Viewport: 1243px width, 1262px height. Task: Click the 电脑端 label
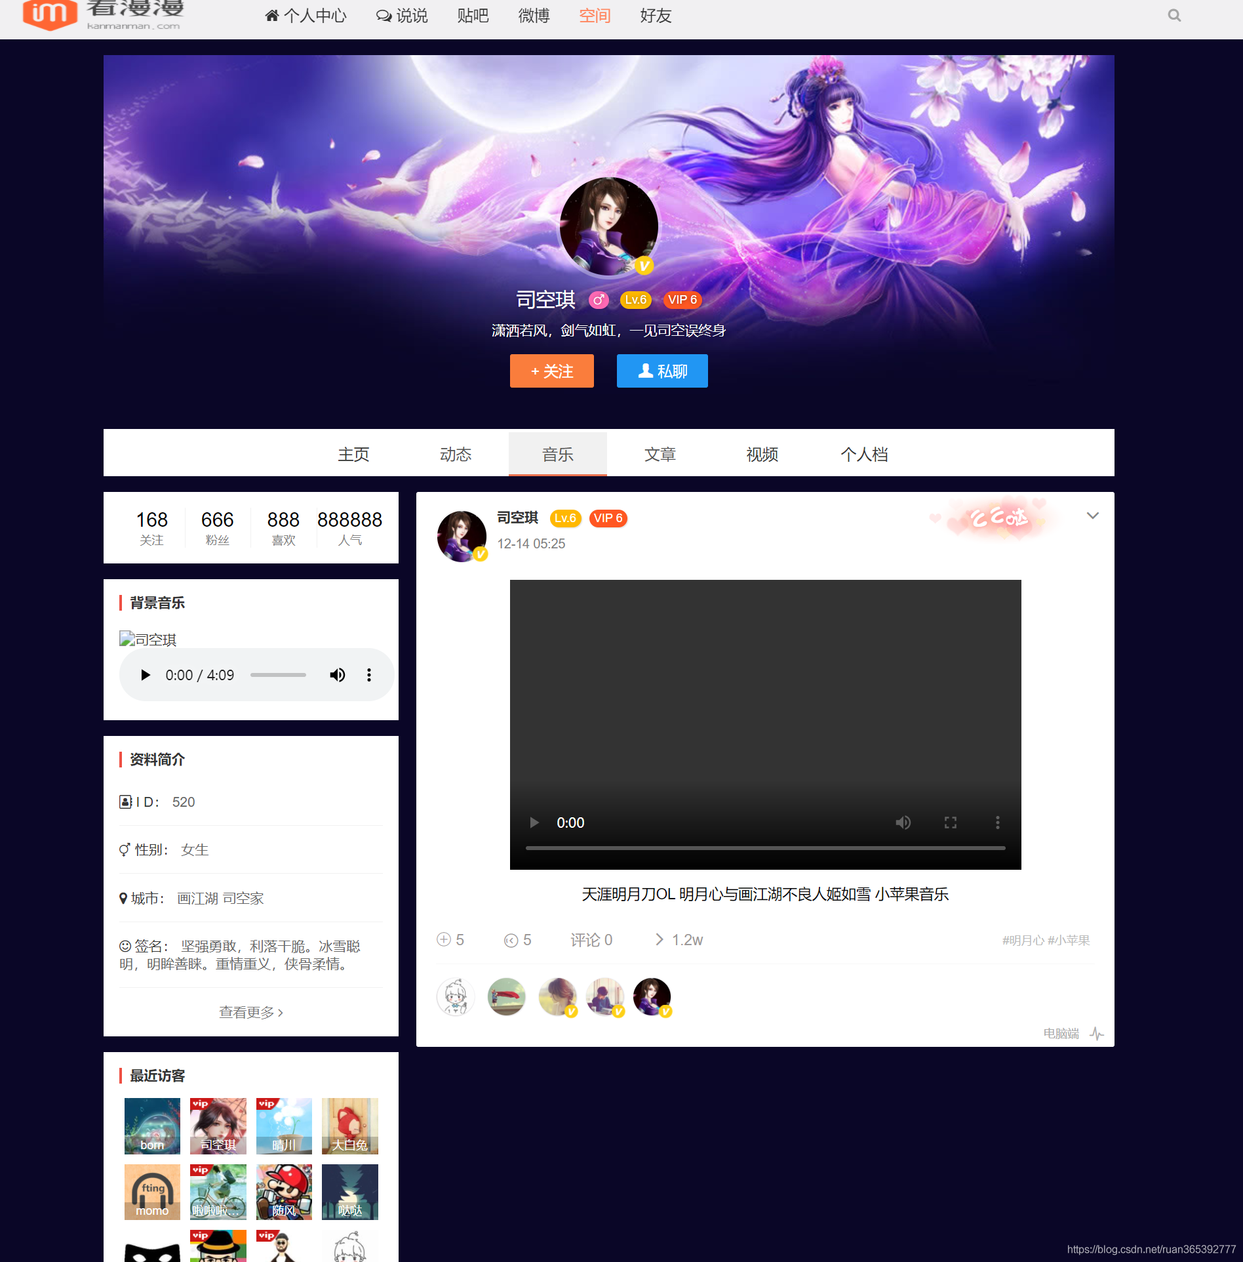(1061, 1034)
